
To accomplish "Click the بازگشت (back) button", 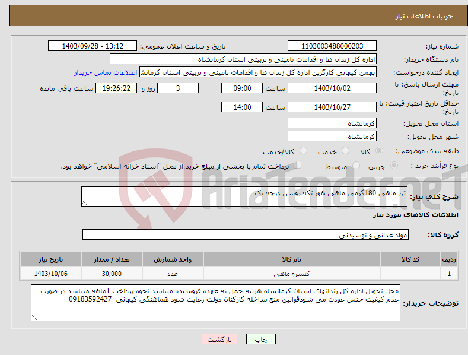I will 219,339.
